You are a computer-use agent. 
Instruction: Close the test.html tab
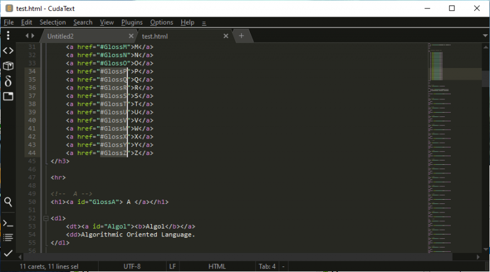225,36
